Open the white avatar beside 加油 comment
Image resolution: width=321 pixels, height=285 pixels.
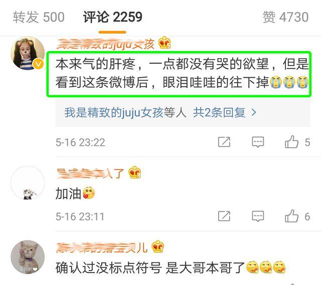(x=28, y=183)
